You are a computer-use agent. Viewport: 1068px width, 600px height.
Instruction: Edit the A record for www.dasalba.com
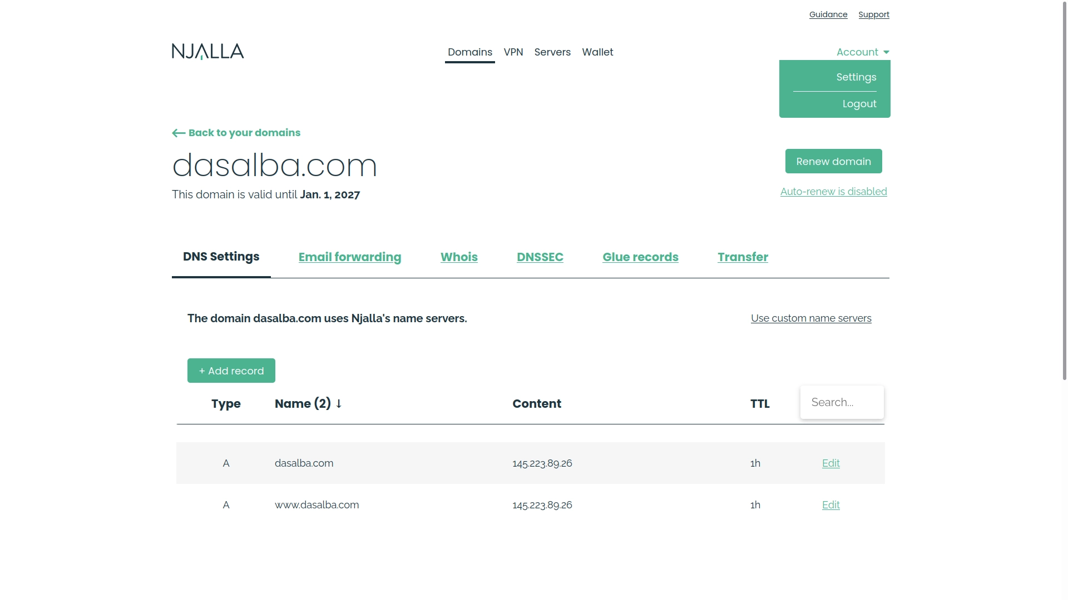(830, 505)
